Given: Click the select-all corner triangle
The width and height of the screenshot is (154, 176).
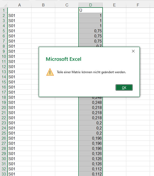Looking at the screenshot, I should [5, 5].
